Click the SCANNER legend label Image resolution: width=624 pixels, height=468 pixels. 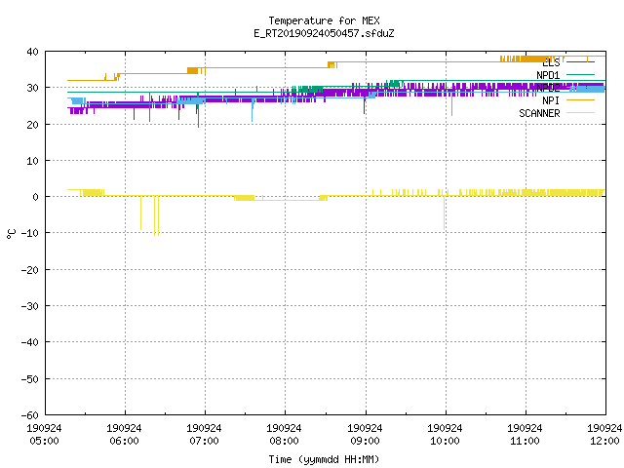pyautogui.click(x=539, y=113)
